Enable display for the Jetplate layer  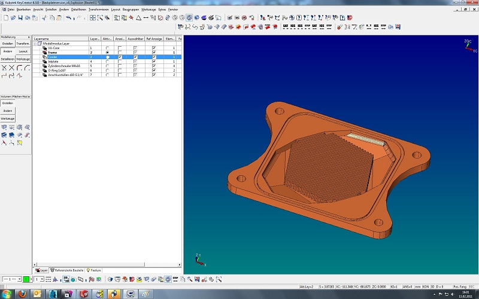click(x=120, y=62)
